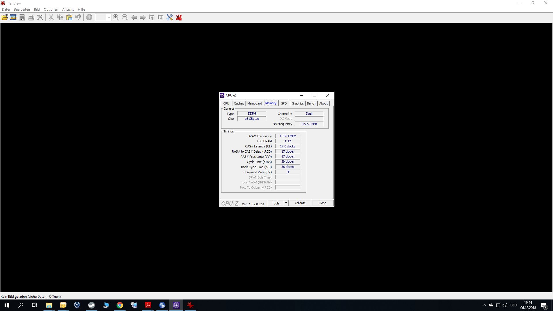This screenshot has width=553, height=311.
Task: Click the next image arrow icon
Action: pyautogui.click(x=143, y=18)
